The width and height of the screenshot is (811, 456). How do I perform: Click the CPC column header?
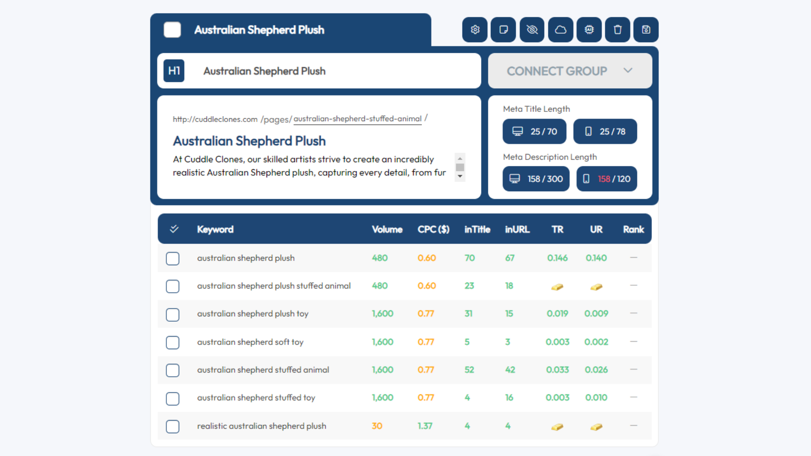(x=433, y=229)
